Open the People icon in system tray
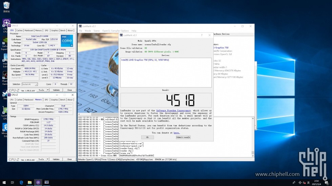Viewport: 332px width, 186px height. click(294, 183)
